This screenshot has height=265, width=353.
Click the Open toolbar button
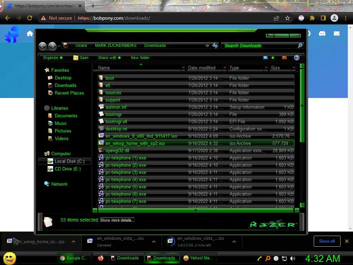tap(81, 58)
